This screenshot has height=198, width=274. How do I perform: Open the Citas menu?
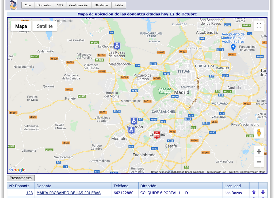[x=28, y=5]
